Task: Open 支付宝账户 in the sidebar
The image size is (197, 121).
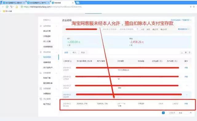Action: (48, 68)
